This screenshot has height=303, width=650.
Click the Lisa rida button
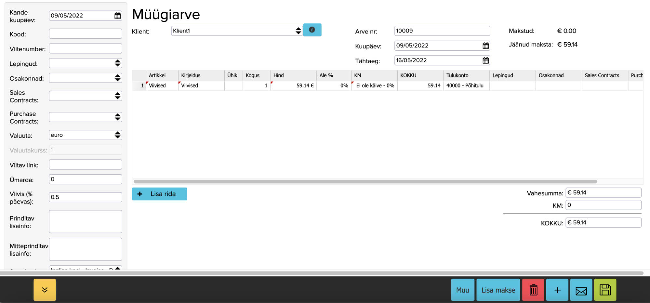tap(159, 194)
